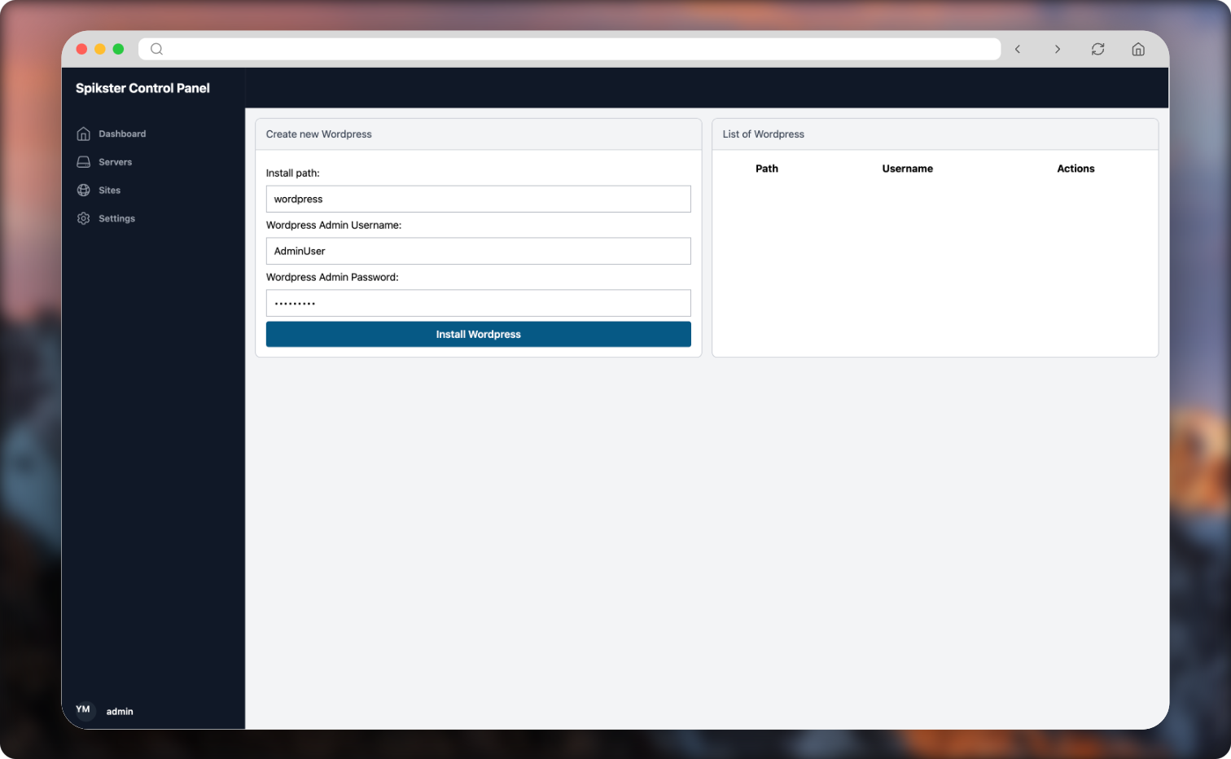Select the Servers drive icon

click(83, 162)
